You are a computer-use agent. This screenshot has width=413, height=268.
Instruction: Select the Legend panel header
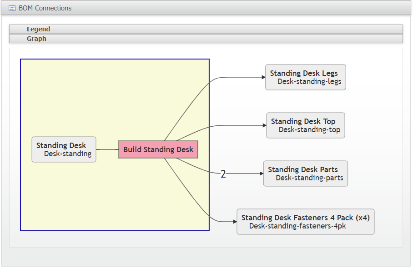click(x=38, y=29)
